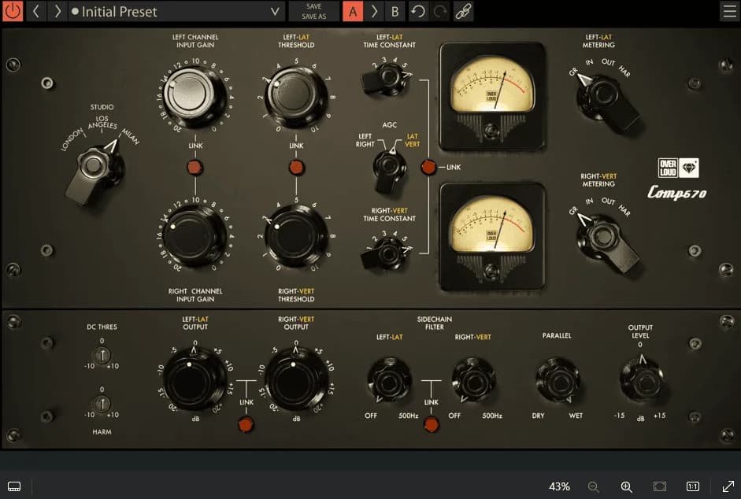Viewport: 741px width, 499px height.
Task: Undo the last parameter change
Action: (418, 11)
